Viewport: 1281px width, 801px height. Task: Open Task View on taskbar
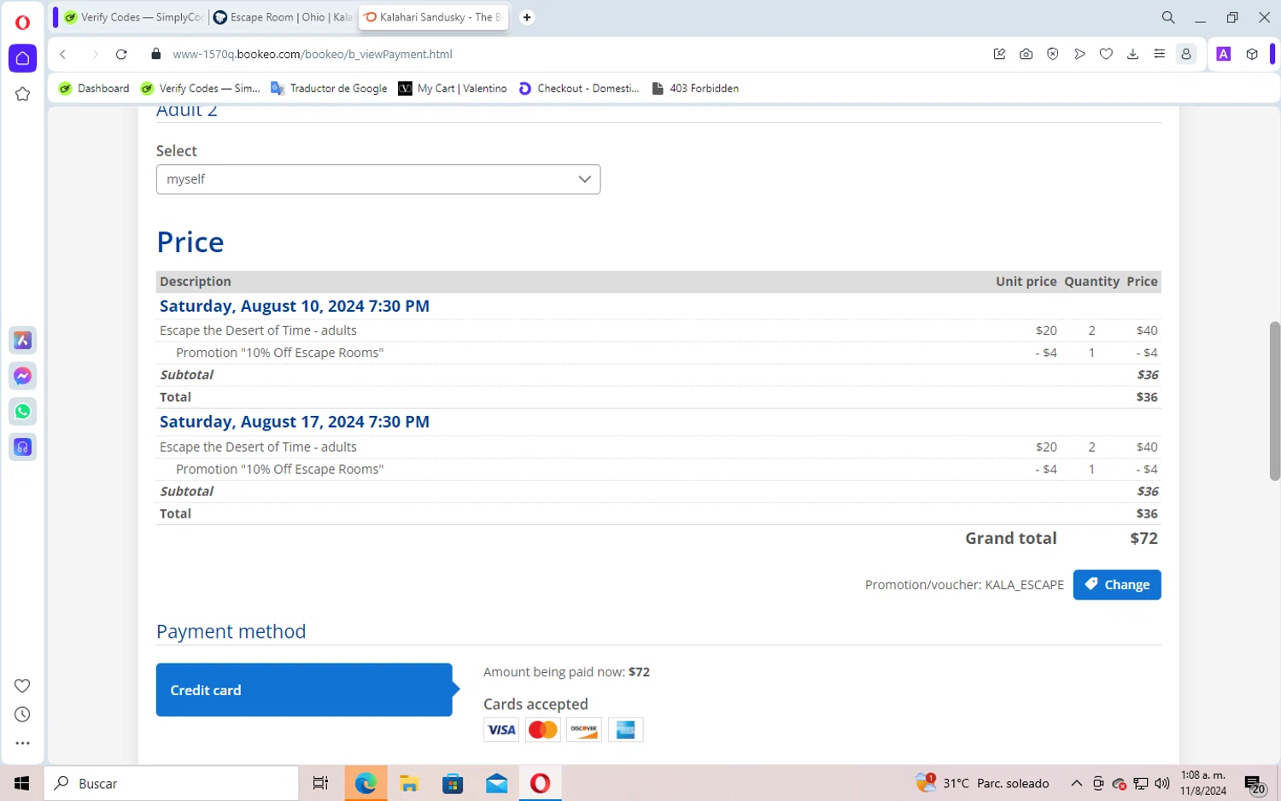point(320,783)
